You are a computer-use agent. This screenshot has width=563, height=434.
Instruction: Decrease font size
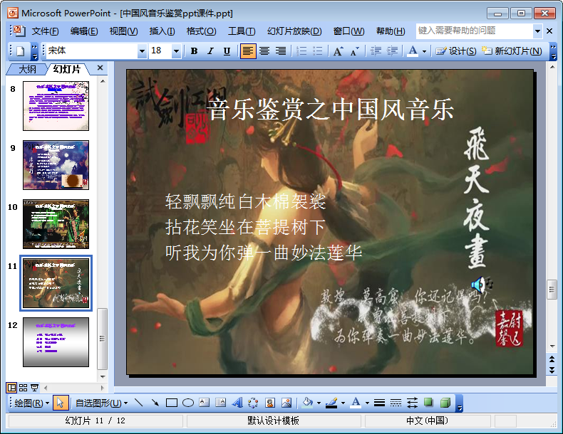pyautogui.click(x=354, y=51)
